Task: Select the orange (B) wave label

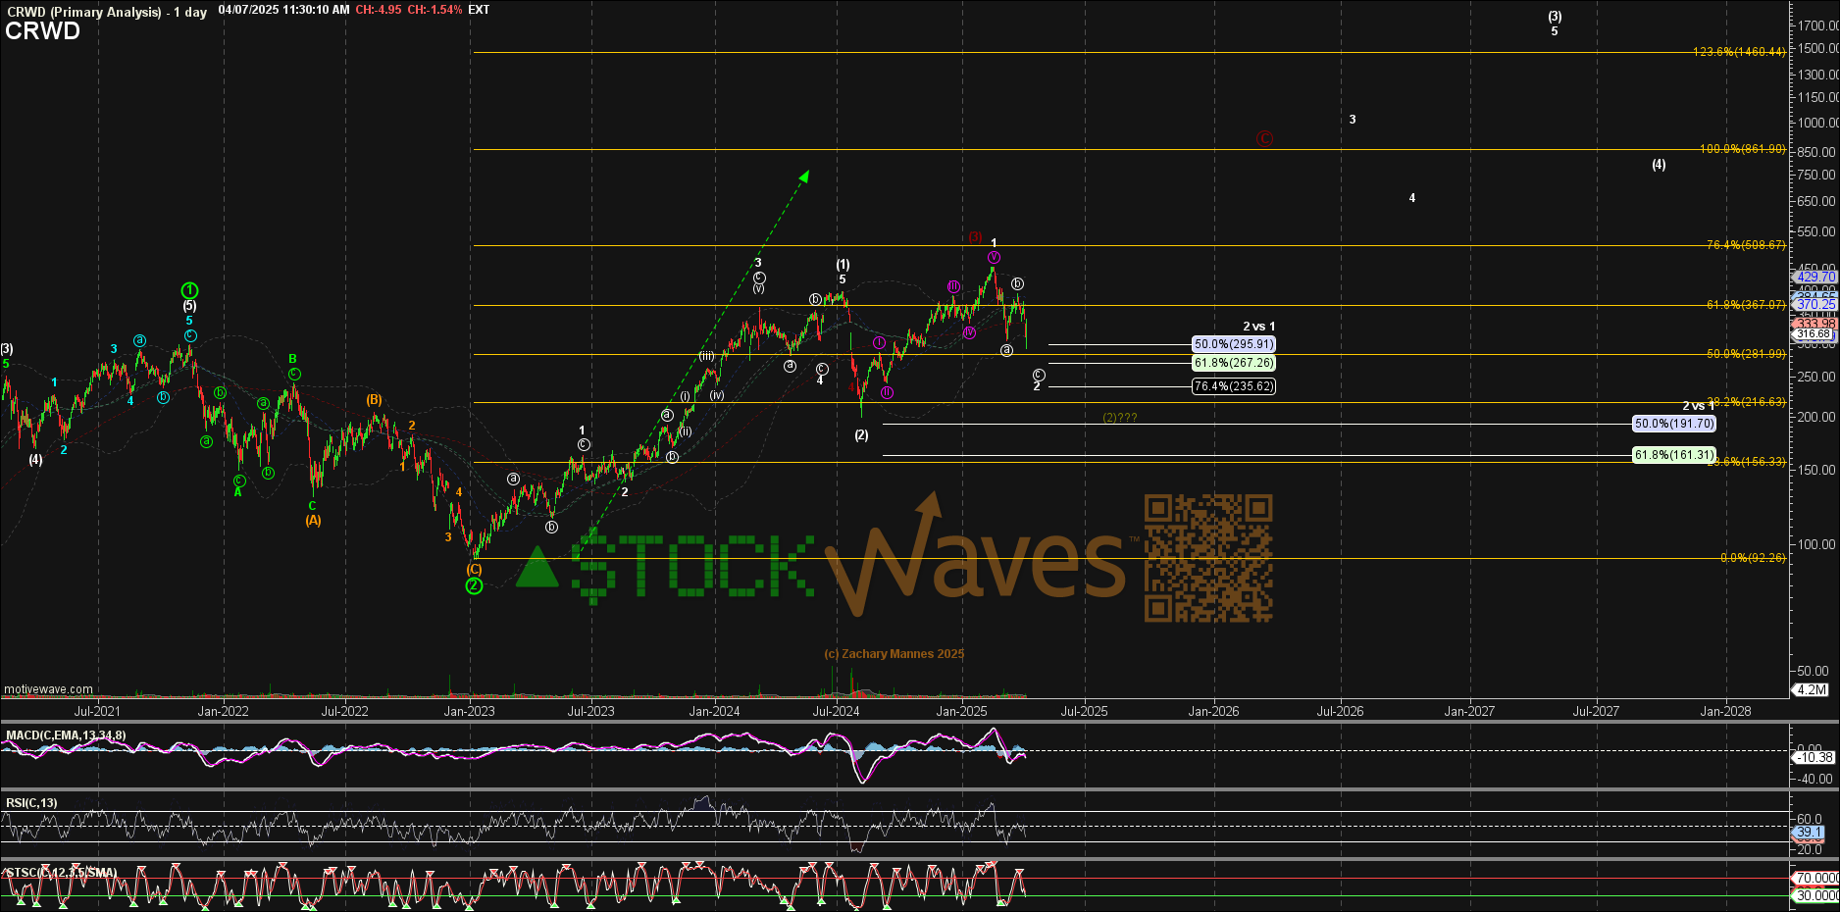Action: coord(375,400)
